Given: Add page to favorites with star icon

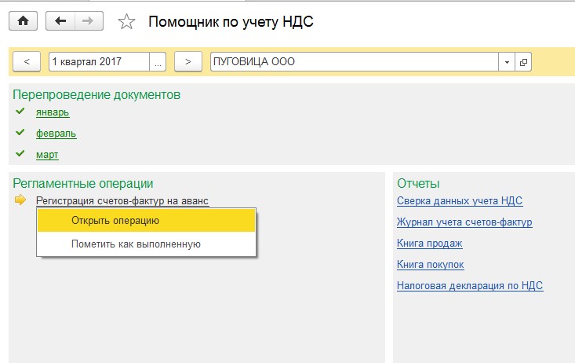Looking at the screenshot, I should tap(126, 22).
